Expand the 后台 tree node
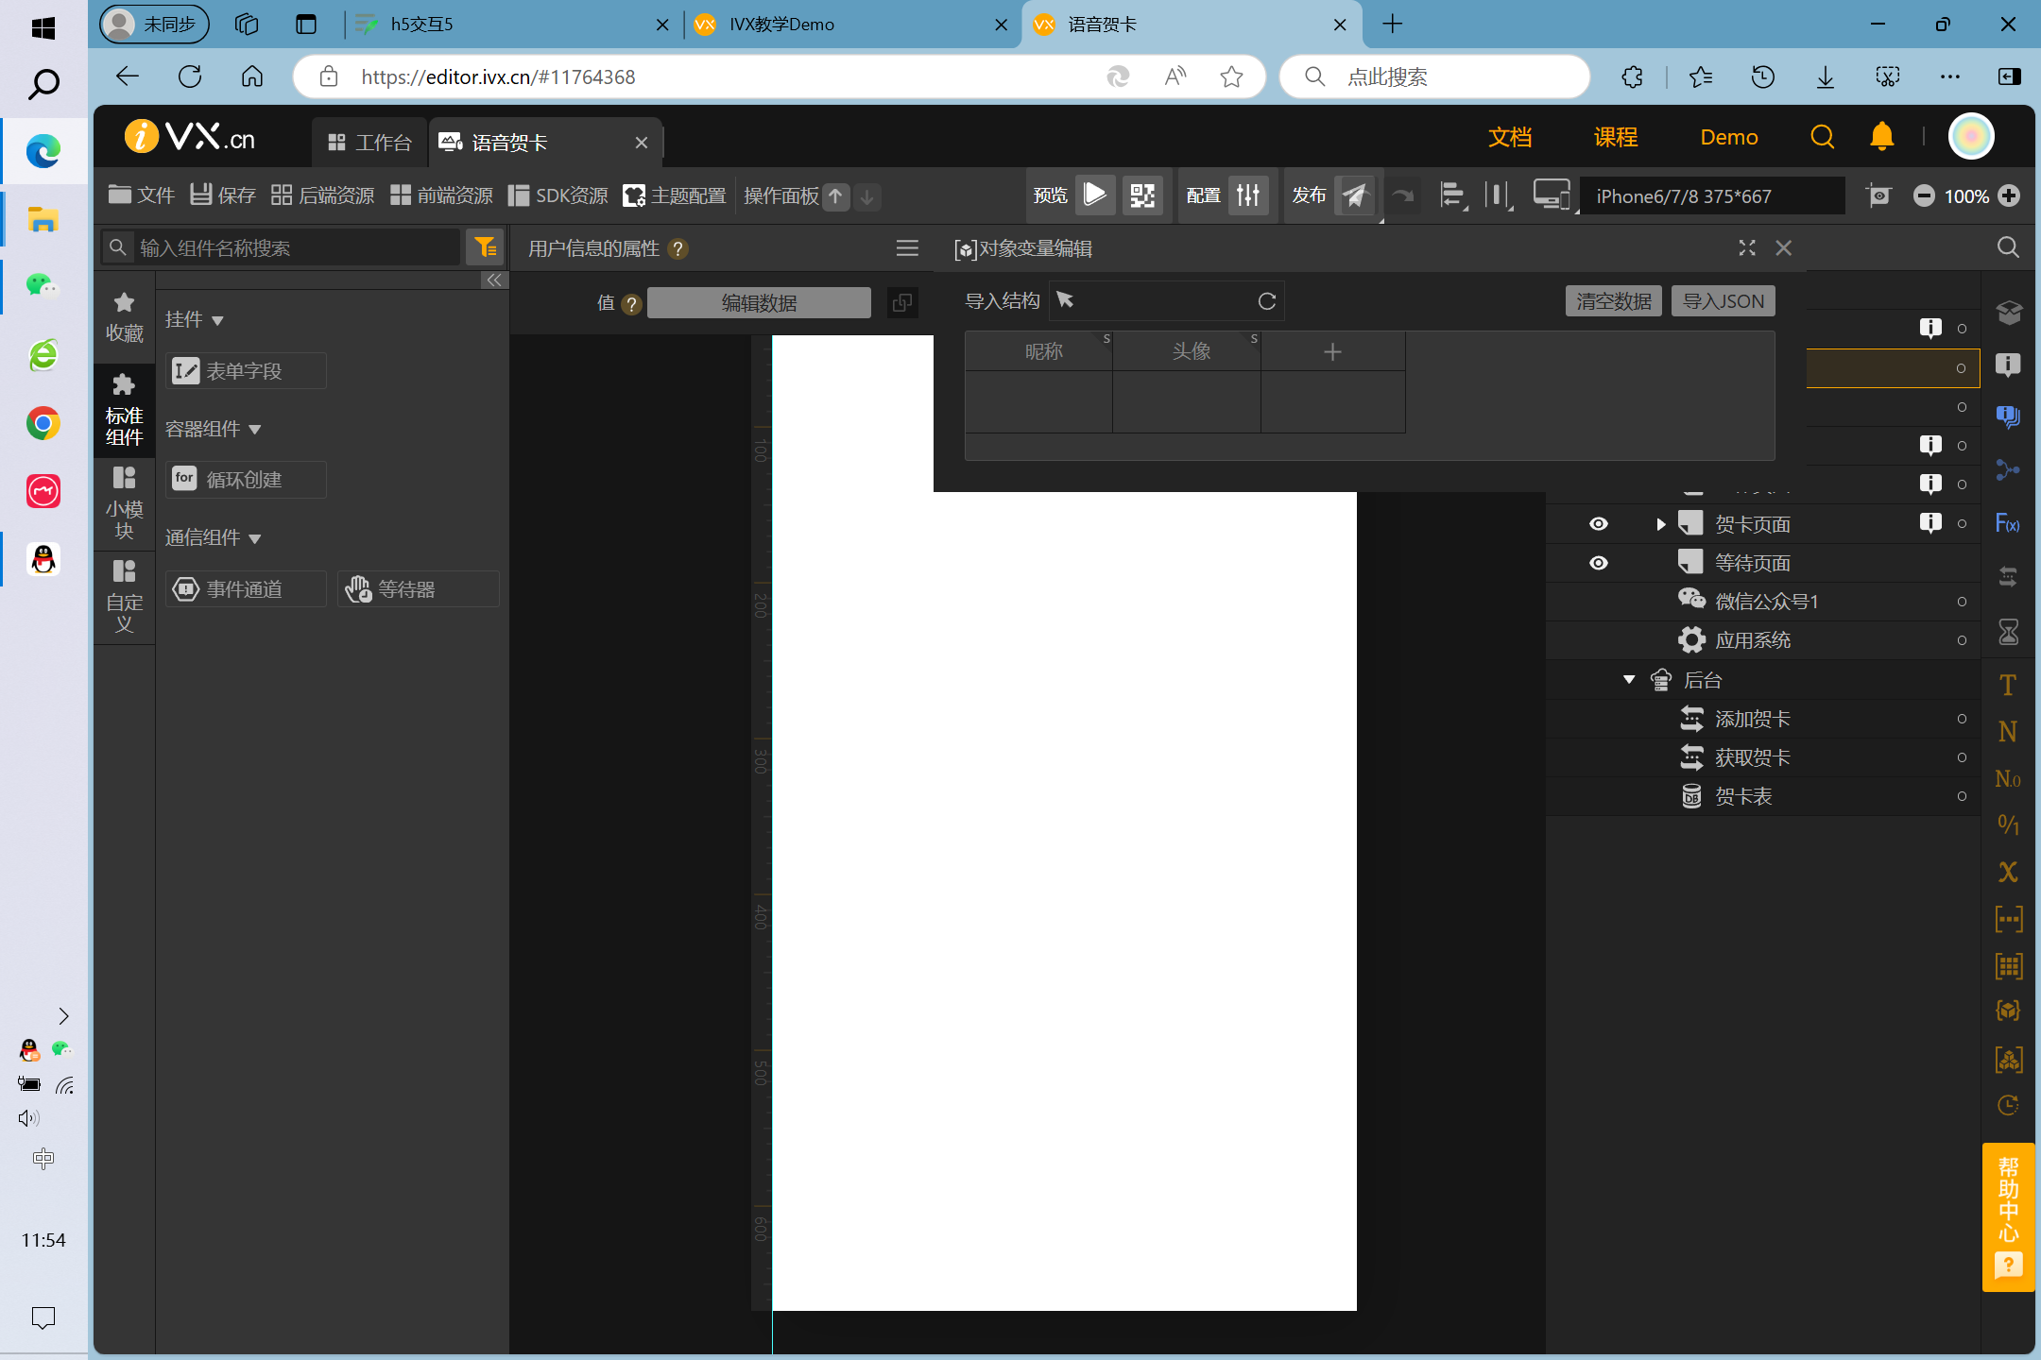The height and width of the screenshot is (1360, 2041). point(1629,680)
